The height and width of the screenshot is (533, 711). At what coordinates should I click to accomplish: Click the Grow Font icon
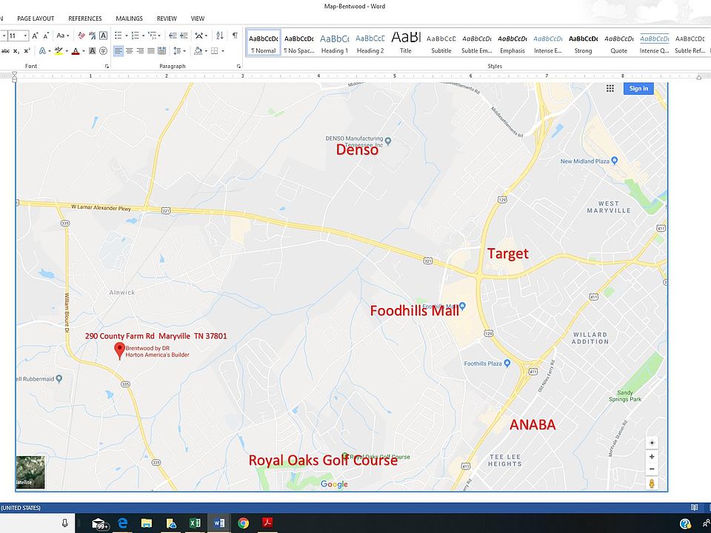point(36,36)
